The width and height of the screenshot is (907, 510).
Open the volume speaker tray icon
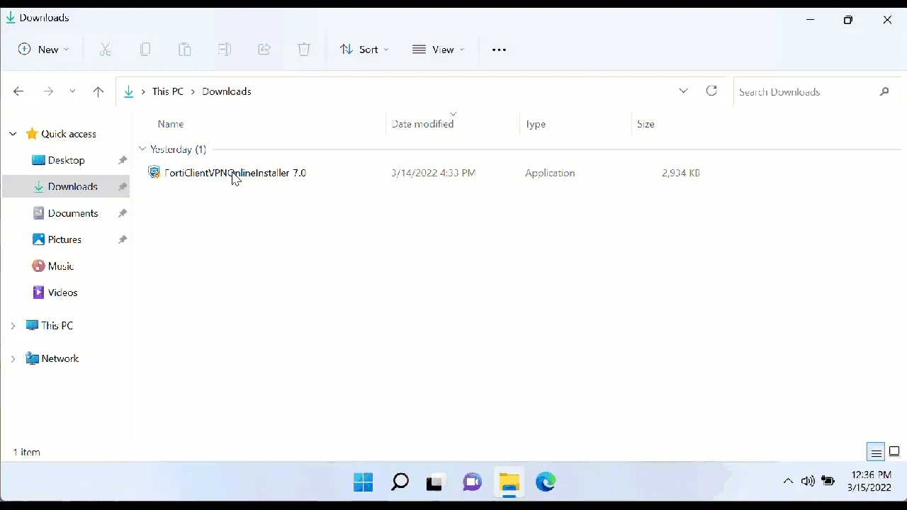point(808,482)
